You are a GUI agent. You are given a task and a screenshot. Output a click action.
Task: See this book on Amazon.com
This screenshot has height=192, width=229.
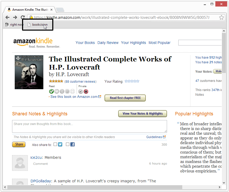click(74, 97)
